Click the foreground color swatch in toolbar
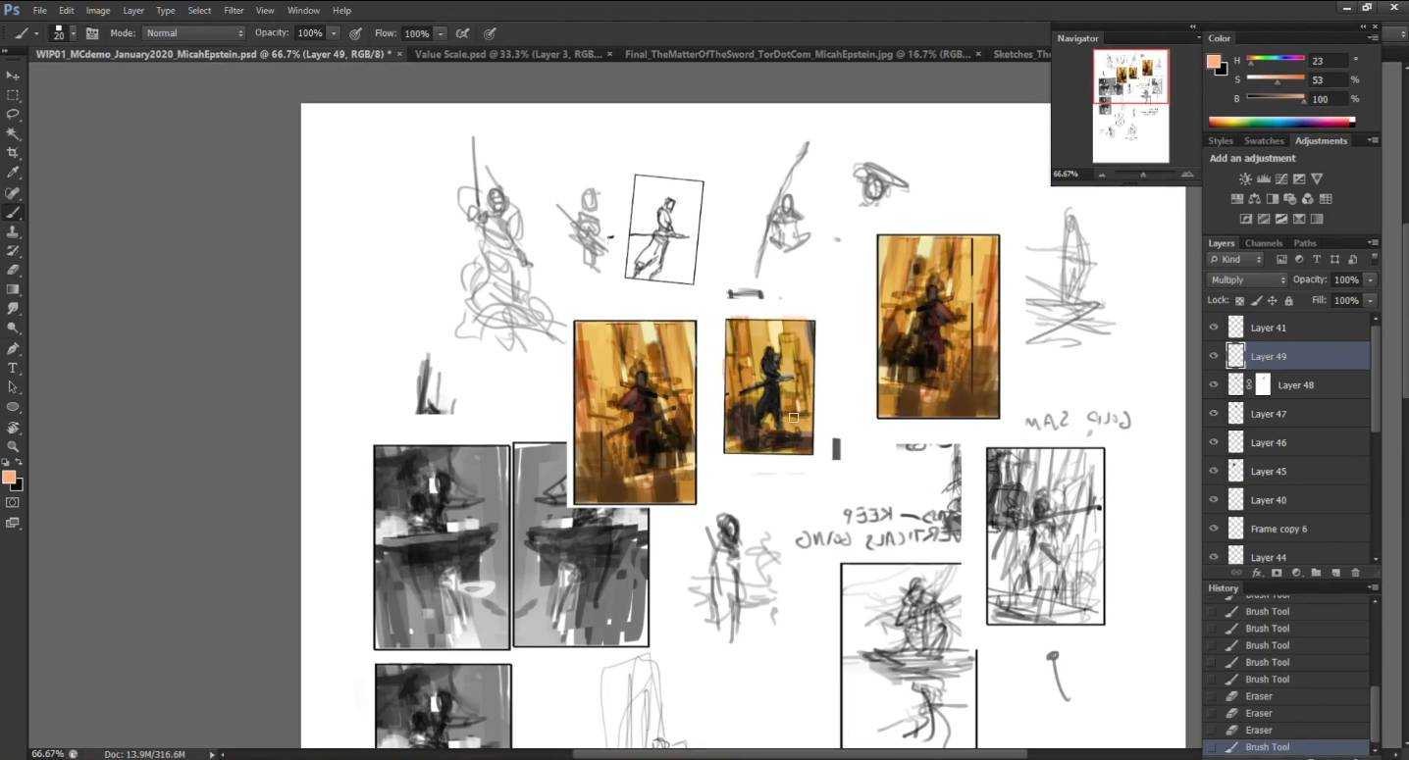Image resolution: width=1409 pixels, height=760 pixels. [9, 478]
